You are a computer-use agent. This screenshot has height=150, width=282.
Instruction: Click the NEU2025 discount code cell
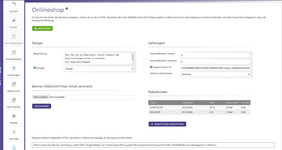[x=155, y=112]
